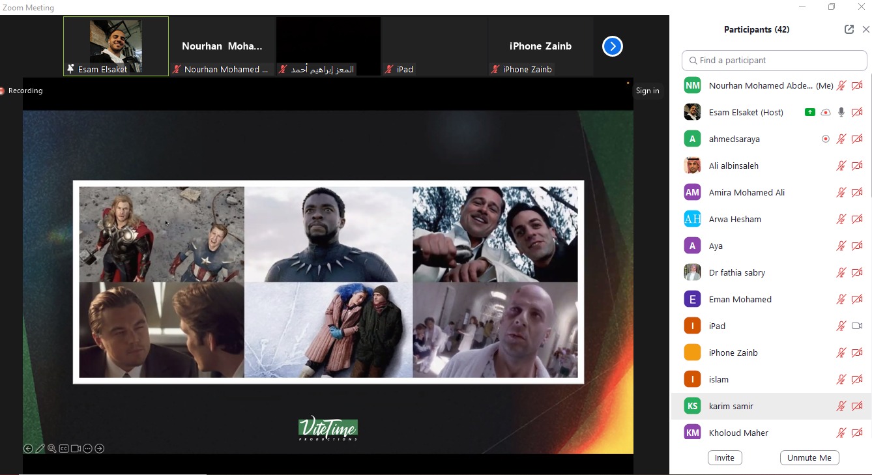This screenshot has height=475, width=872.
Task: Click muted mic icon in iPhone Zainb row
Action: tap(841, 353)
